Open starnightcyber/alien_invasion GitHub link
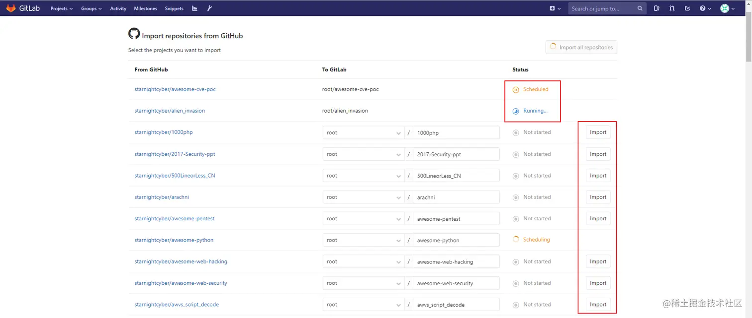The image size is (752, 318). [x=170, y=111]
